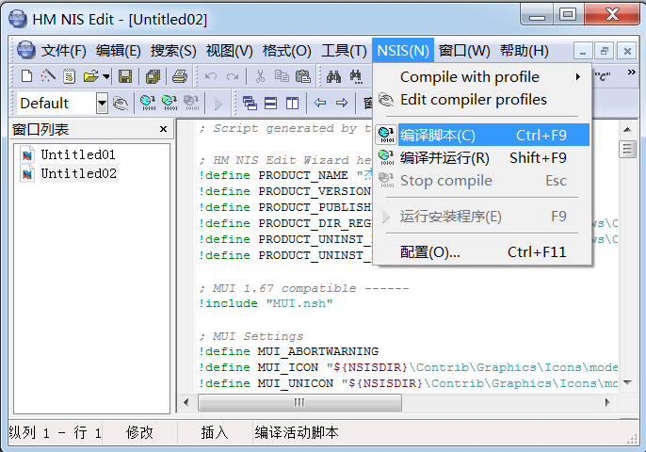Image resolution: width=646 pixels, height=452 pixels.
Task: Open the 格式(O) menu
Action: tap(286, 51)
